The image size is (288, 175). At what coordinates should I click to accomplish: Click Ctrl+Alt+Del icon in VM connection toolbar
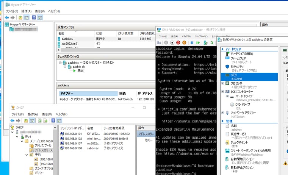(159, 42)
